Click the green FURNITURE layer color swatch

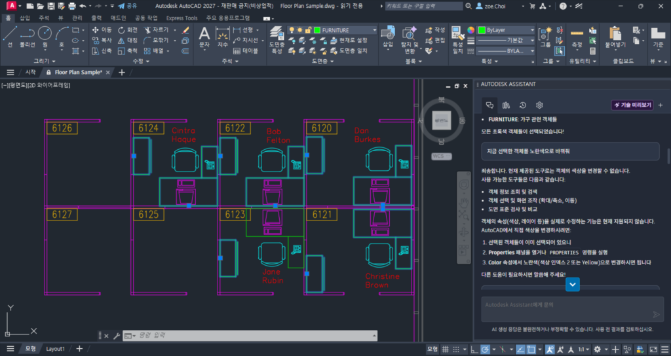coord(317,30)
